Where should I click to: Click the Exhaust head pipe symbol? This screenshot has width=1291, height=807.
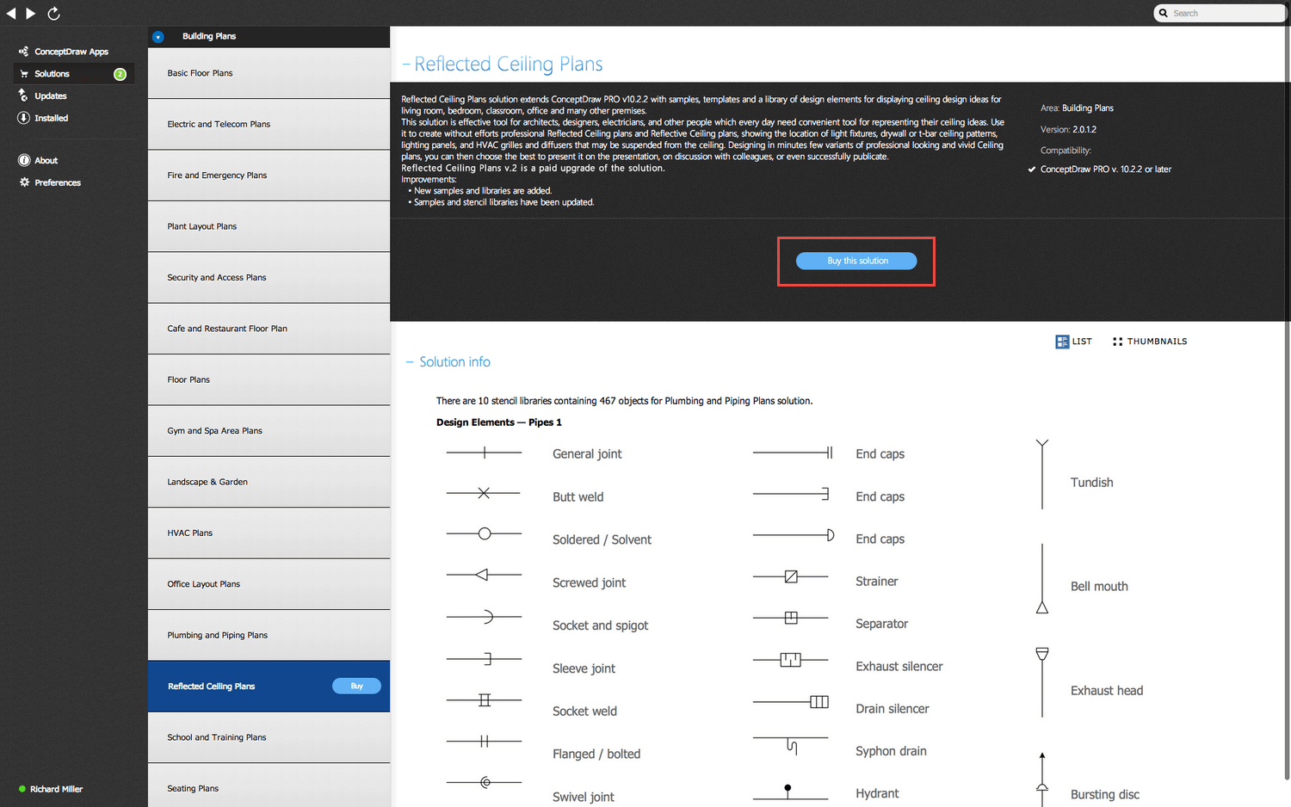click(x=1042, y=682)
